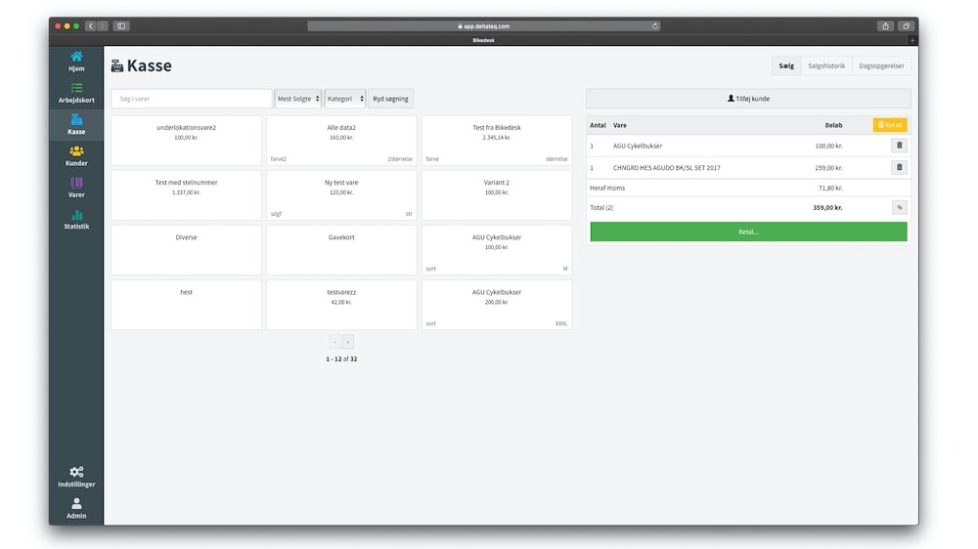The width and height of the screenshot is (978, 549).
Task: Switch to the Salgshistorik tab
Action: pyautogui.click(x=826, y=65)
